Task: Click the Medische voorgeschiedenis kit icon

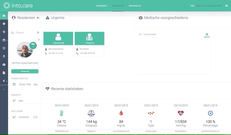Action: pyautogui.click(x=141, y=18)
